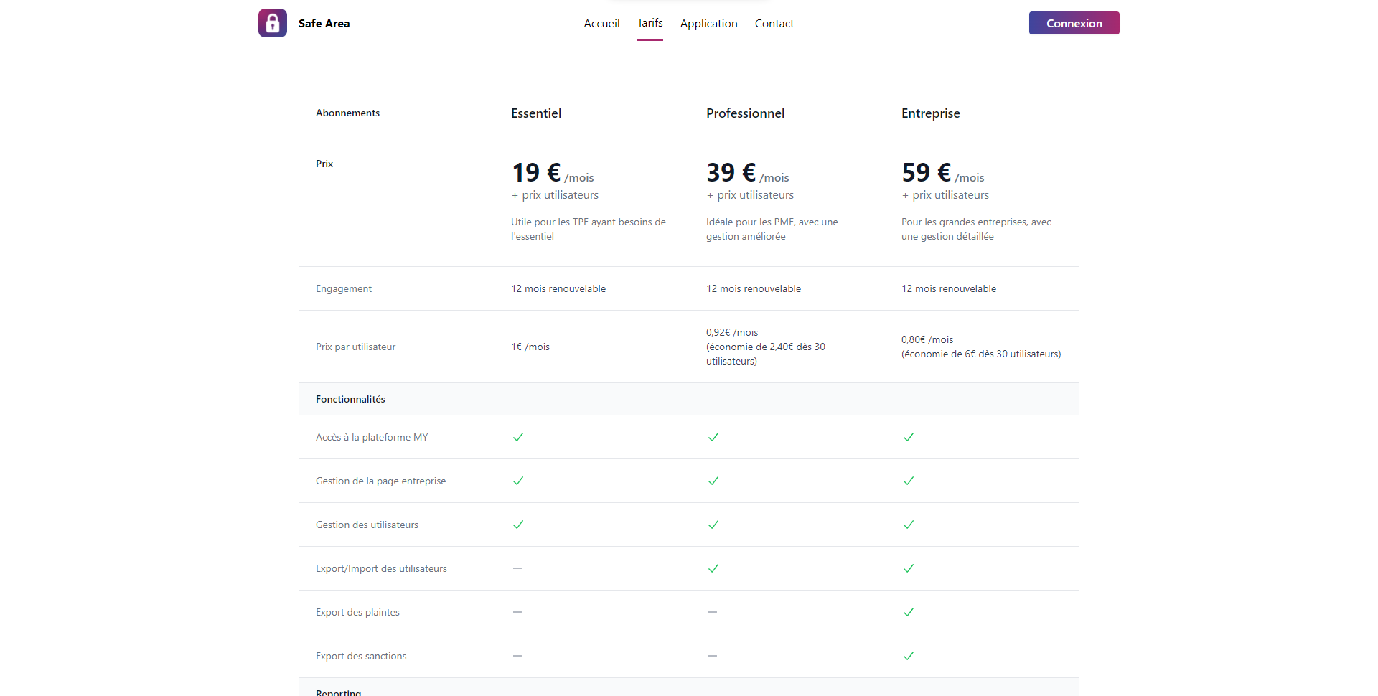The height and width of the screenshot is (696, 1378).
Task: Go to the Accueil page
Action: 601,24
